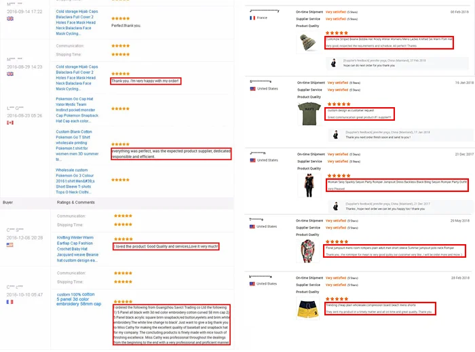Open the knitted beanie hat product thumbnail
Image resolution: width=475 pixels, height=352 pixels.
coord(307,42)
